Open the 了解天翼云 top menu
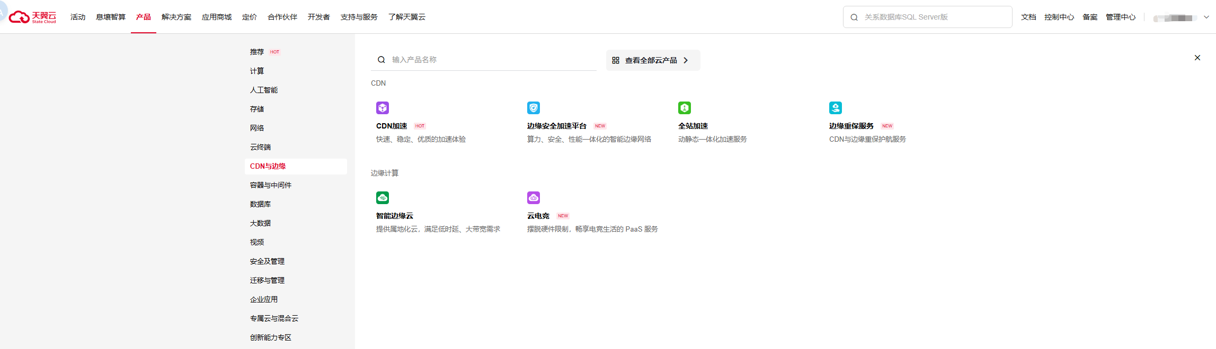The image size is (1216, 349). pyautogui.click(x=407, y=17)
